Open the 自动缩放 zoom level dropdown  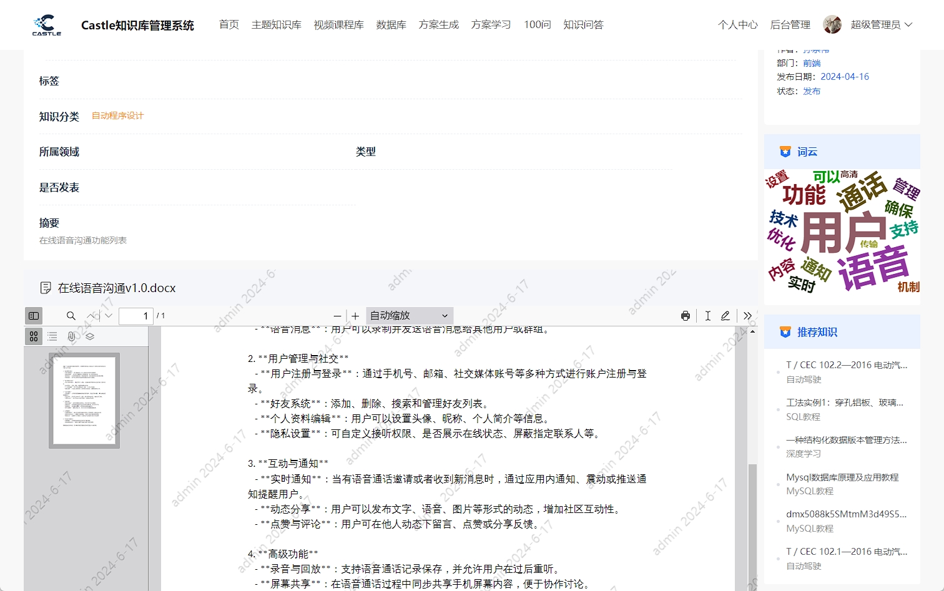(x=409, y=316)
